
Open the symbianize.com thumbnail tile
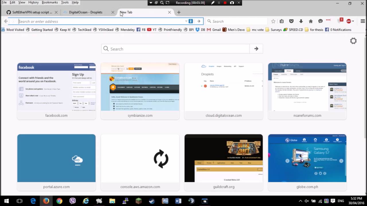(x=140, y=91)
